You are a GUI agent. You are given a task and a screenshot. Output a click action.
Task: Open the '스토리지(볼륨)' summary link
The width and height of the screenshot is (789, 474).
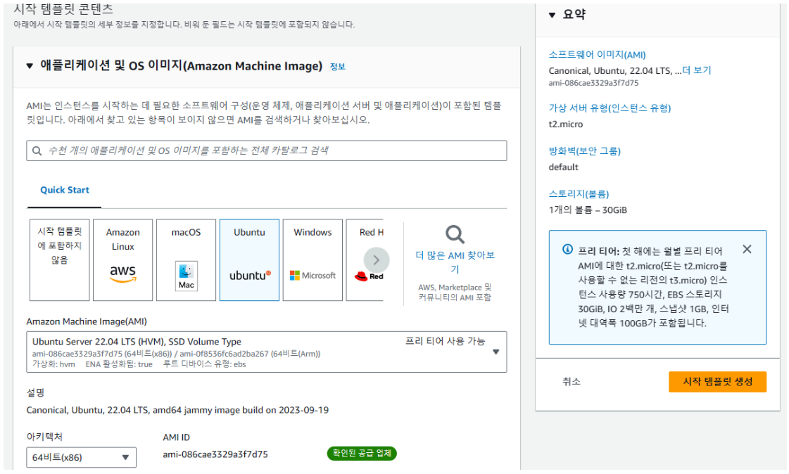(x=579, y=194)
